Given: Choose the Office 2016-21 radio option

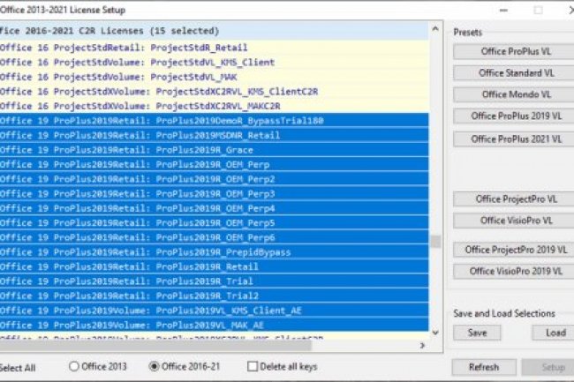Looking at the screenshot, I should coord(155,366).
